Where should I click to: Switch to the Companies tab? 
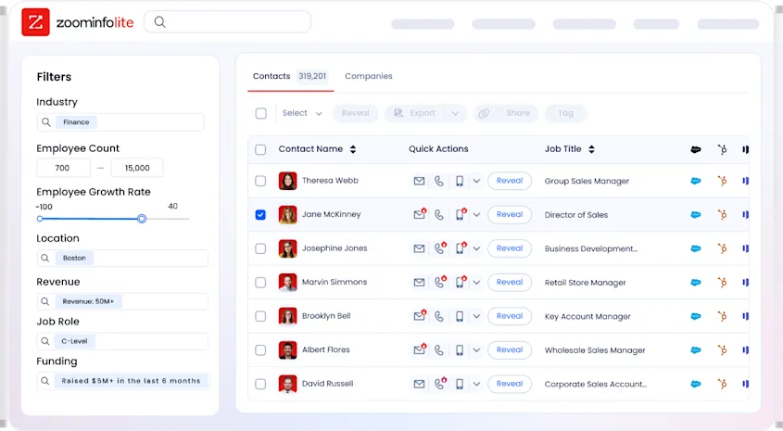369,76
